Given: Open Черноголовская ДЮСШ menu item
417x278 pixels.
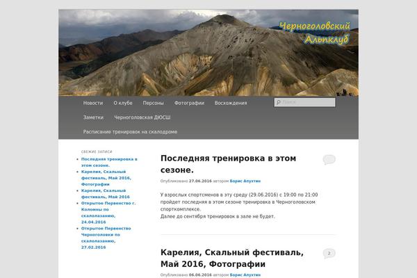Looking at the screenshot, I should point(142,117).
